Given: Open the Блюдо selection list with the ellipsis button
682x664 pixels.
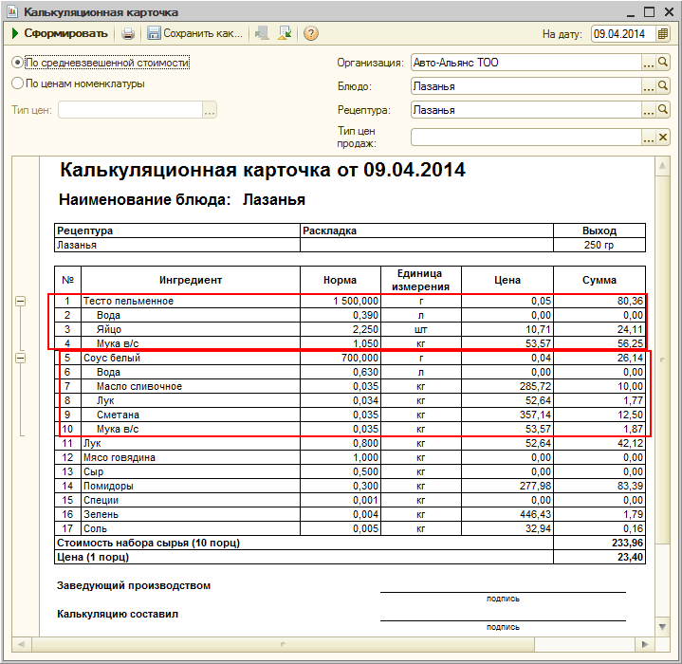Looking at the screenshot, I should [x=649, y=86].
